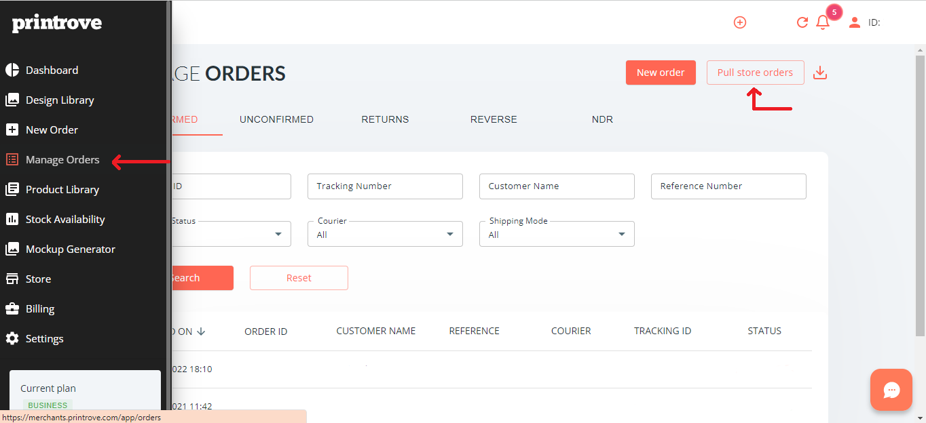Switch to the RETURNS tab

(385, 119)
